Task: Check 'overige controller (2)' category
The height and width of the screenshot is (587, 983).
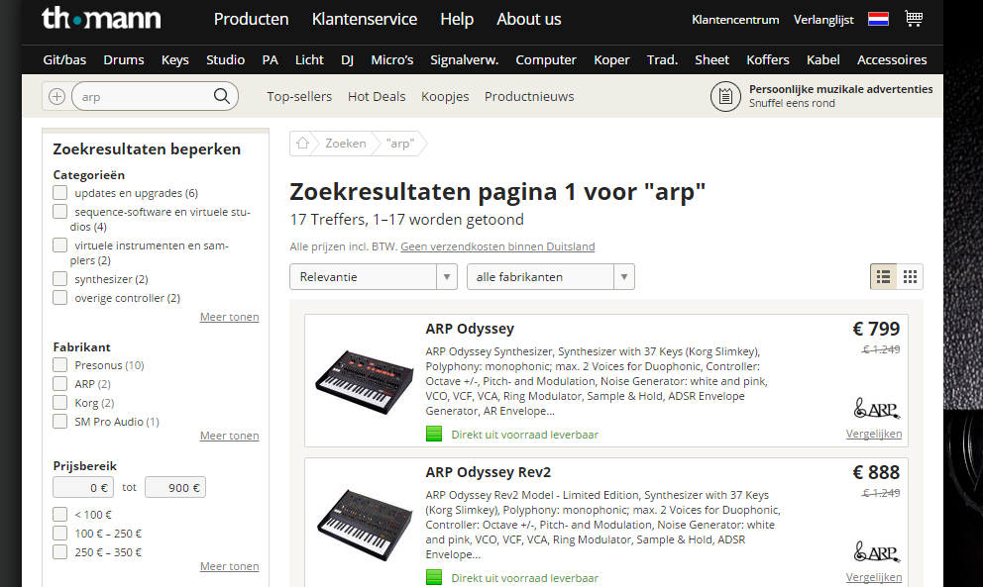Action: pyautogui.click(x=60, y=298)
